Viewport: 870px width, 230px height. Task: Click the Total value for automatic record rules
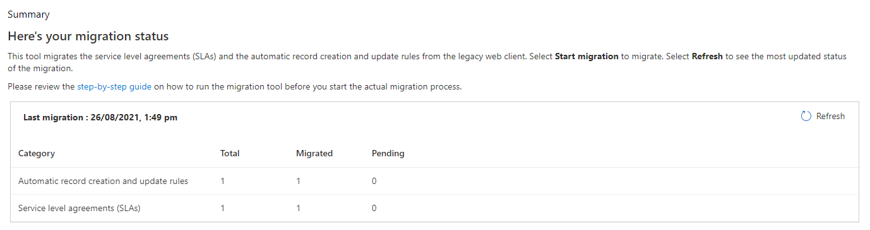coord(222,181)
